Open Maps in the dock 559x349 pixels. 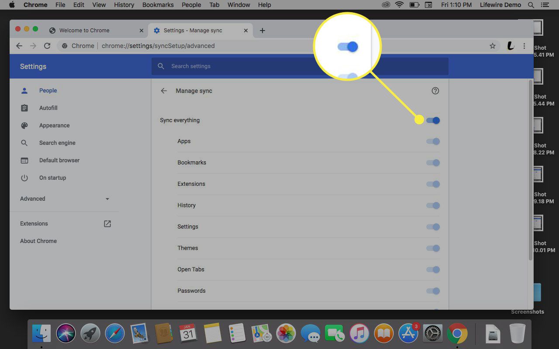[262, 334]
